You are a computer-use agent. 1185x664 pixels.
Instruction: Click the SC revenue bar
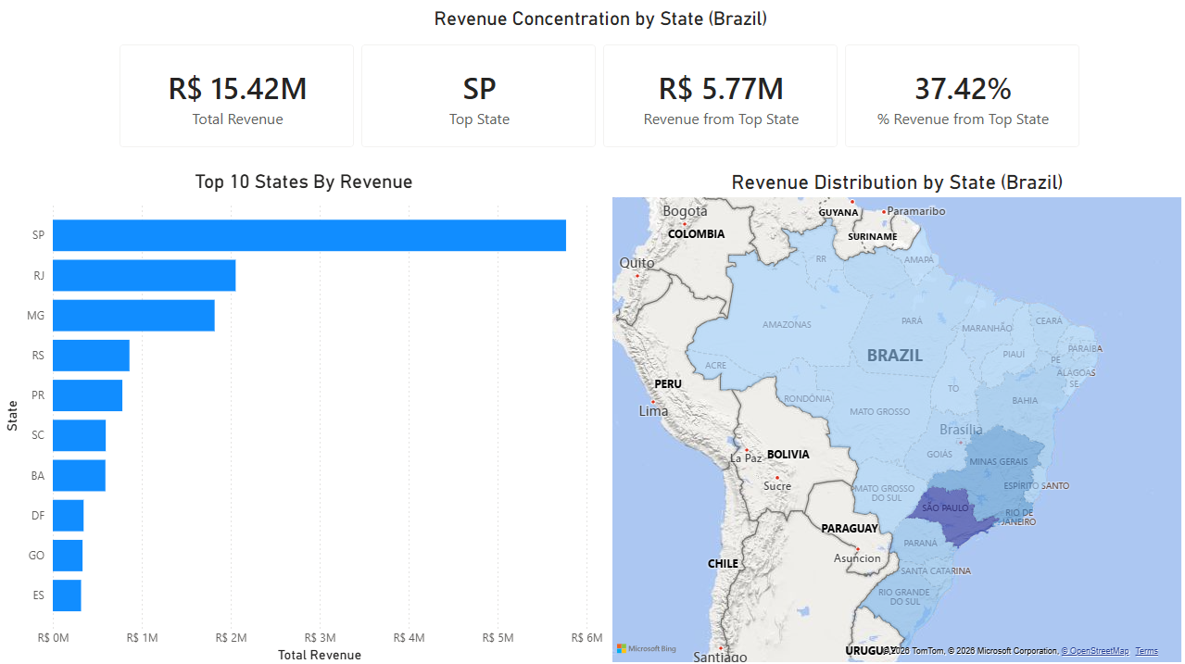[x=79, y=435]
